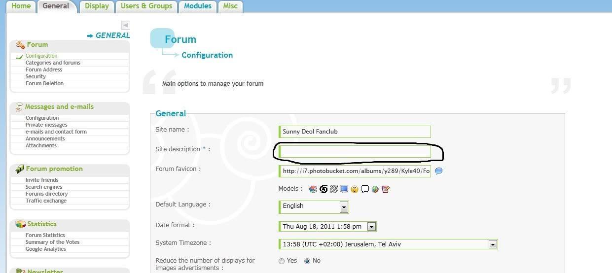The width and height of the screenshot is (612, 273).
Task: Open Forum Configuration in sidebar
Action: 41,56
